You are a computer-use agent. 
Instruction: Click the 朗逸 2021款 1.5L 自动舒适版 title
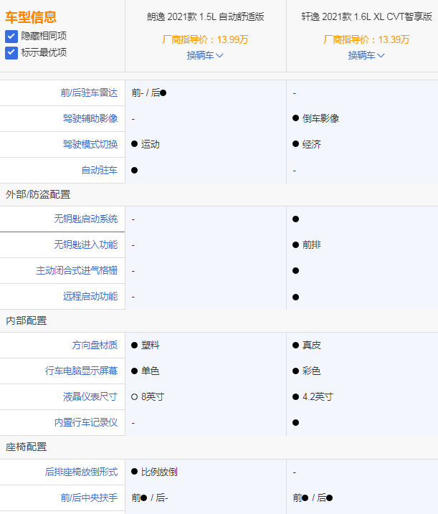click(205, 17)
